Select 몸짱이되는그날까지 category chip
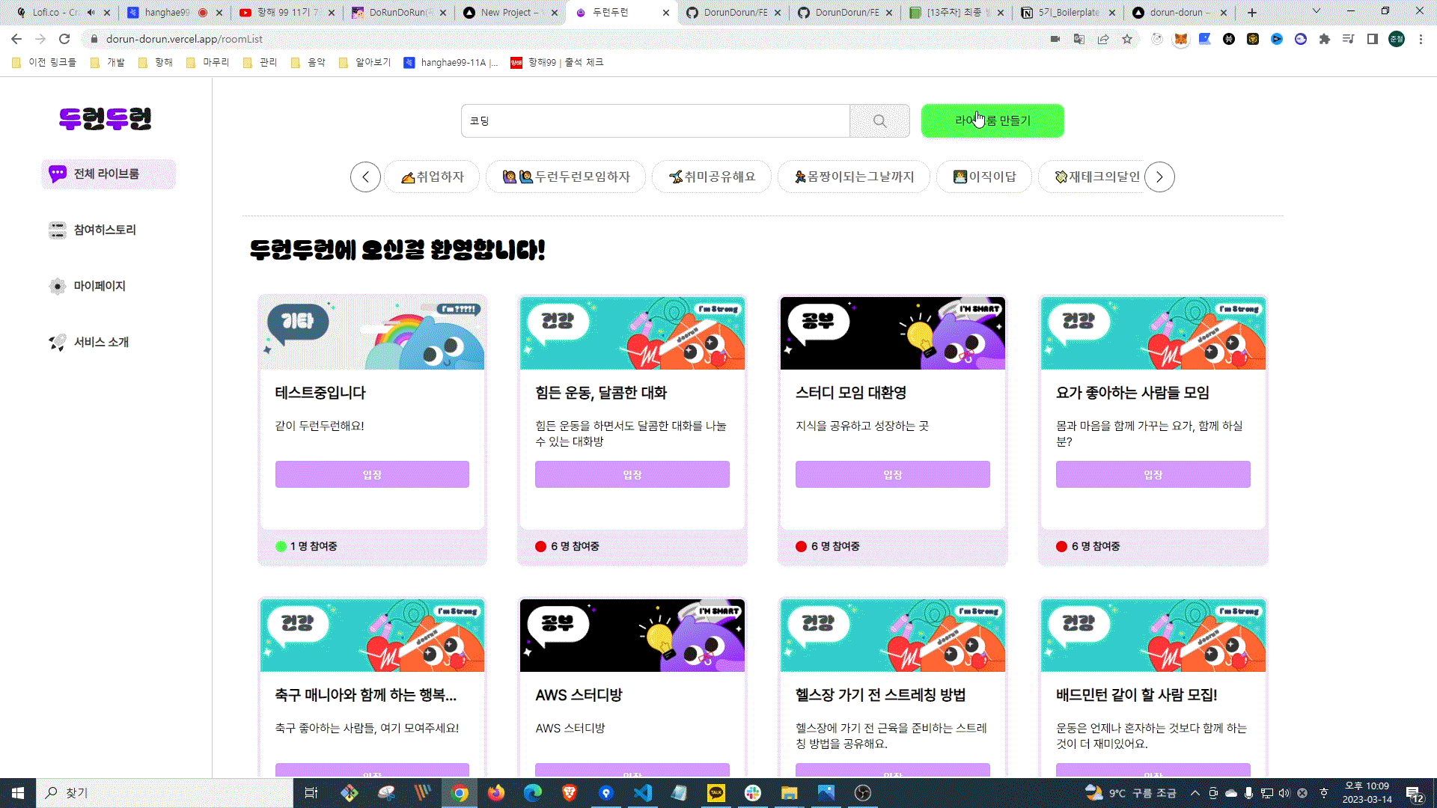The width and height of the screenshot is (1437, 808). coord(854,177)
